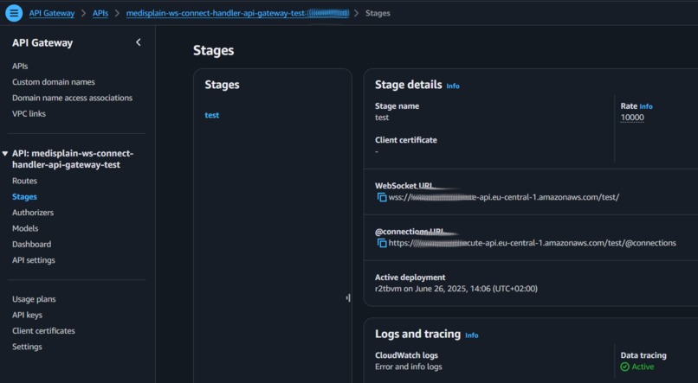Click the panel resize handle

[x=348, y=297]
